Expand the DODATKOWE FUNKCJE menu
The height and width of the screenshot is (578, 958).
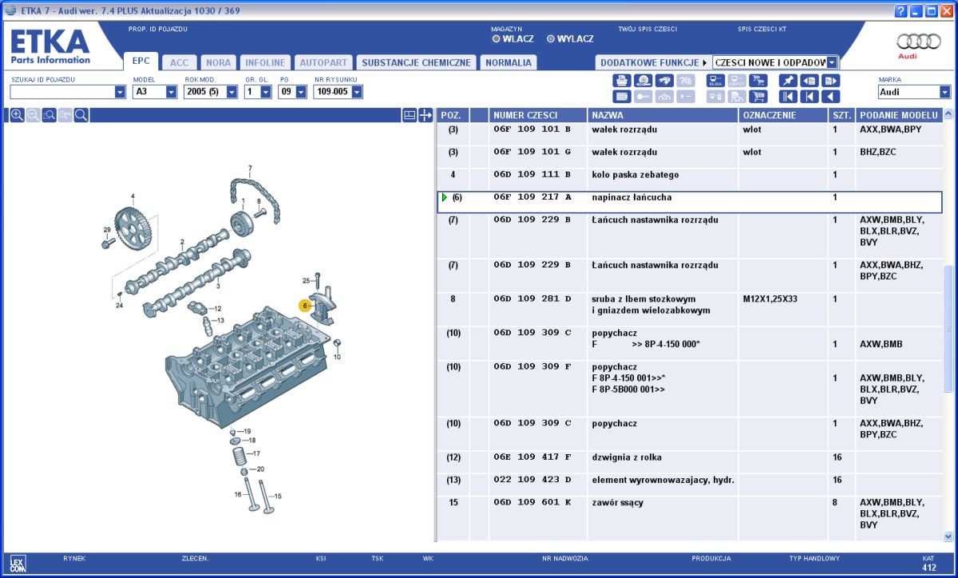[x=654, y=62]
